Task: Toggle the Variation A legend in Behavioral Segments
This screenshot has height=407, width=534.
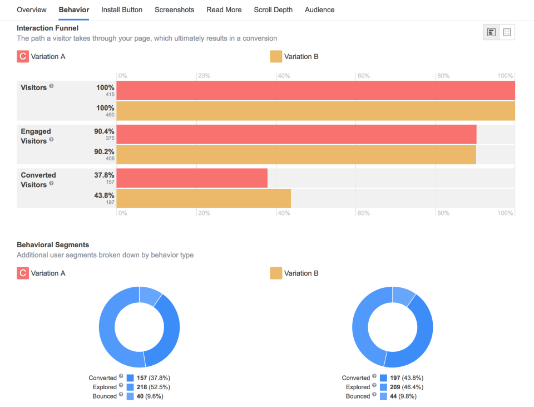Action: pos(22,273)
